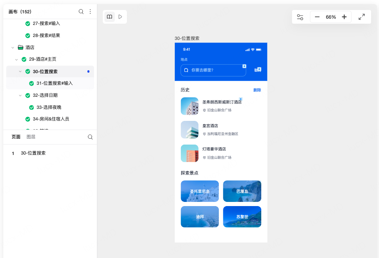
Task: Collapse 32-选择日期 tree node
Action: [20, 95]
